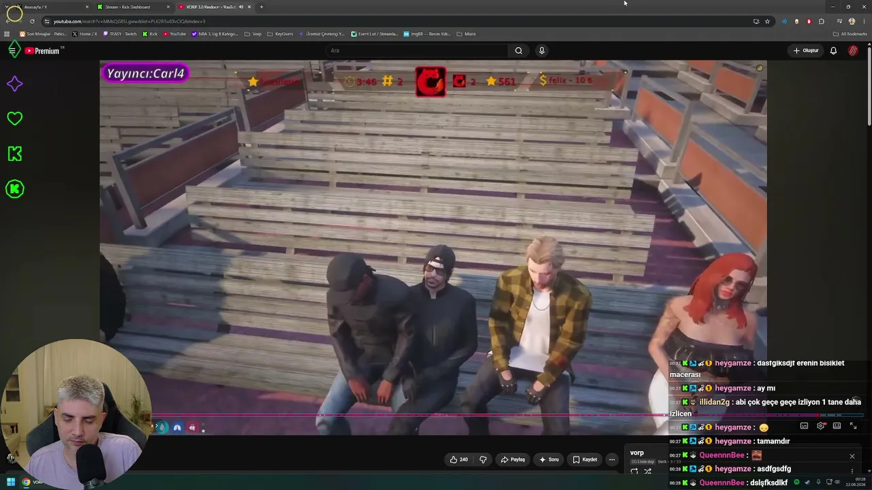This screenshot has height=490, width=872.
Task: Open the media controls toolbar icon
Action: pyautogui.click(x=839, y=21)
